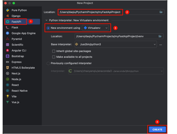This screenshot has width=177, height=134.
Task: Check Make available to all projects
Action: click(54, 57)
